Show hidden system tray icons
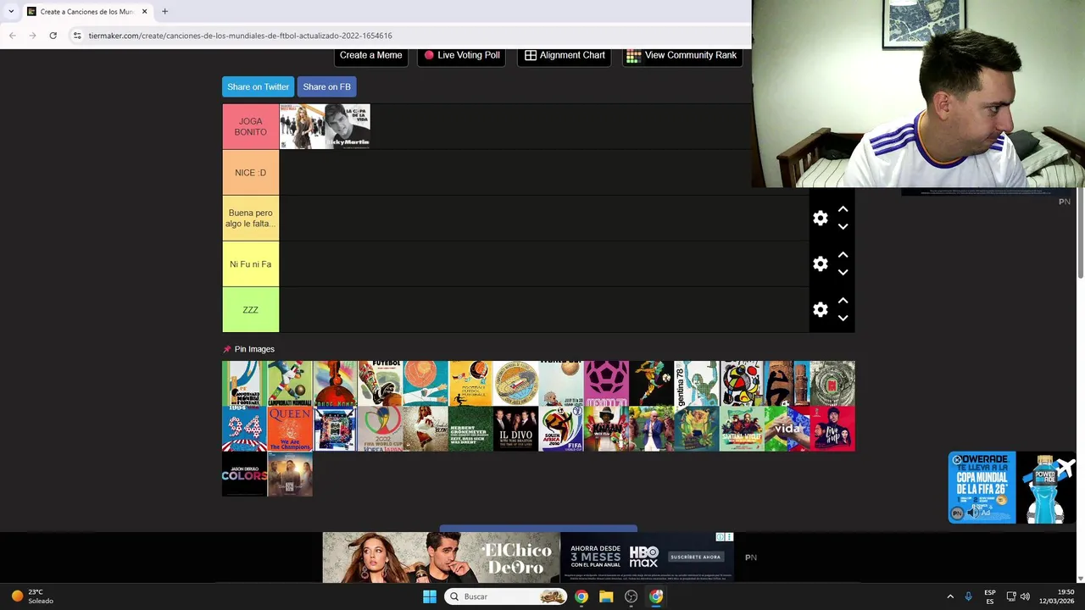Screen dimensions: 1085x610 pyautogui.click(x=950, y=596)
